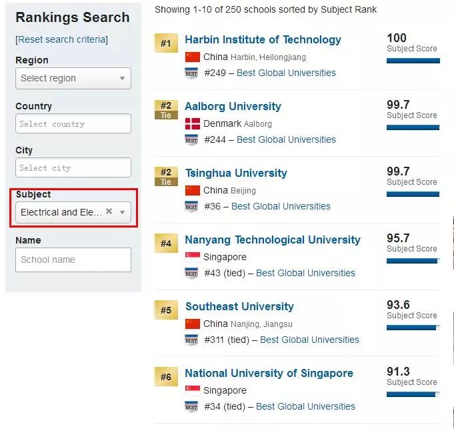Open Best Global Universities link for Aalborg
The width and height of the screenshot is (454, 429).
[x=286, y=139]
